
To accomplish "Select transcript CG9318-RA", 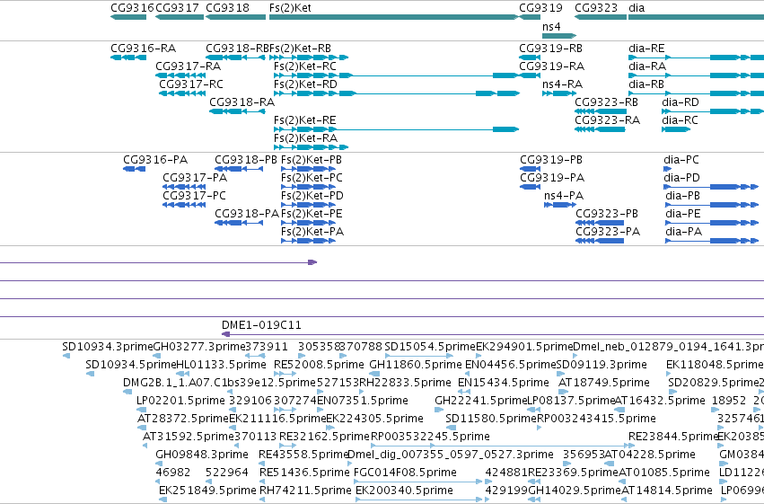I will pos(237,111).
